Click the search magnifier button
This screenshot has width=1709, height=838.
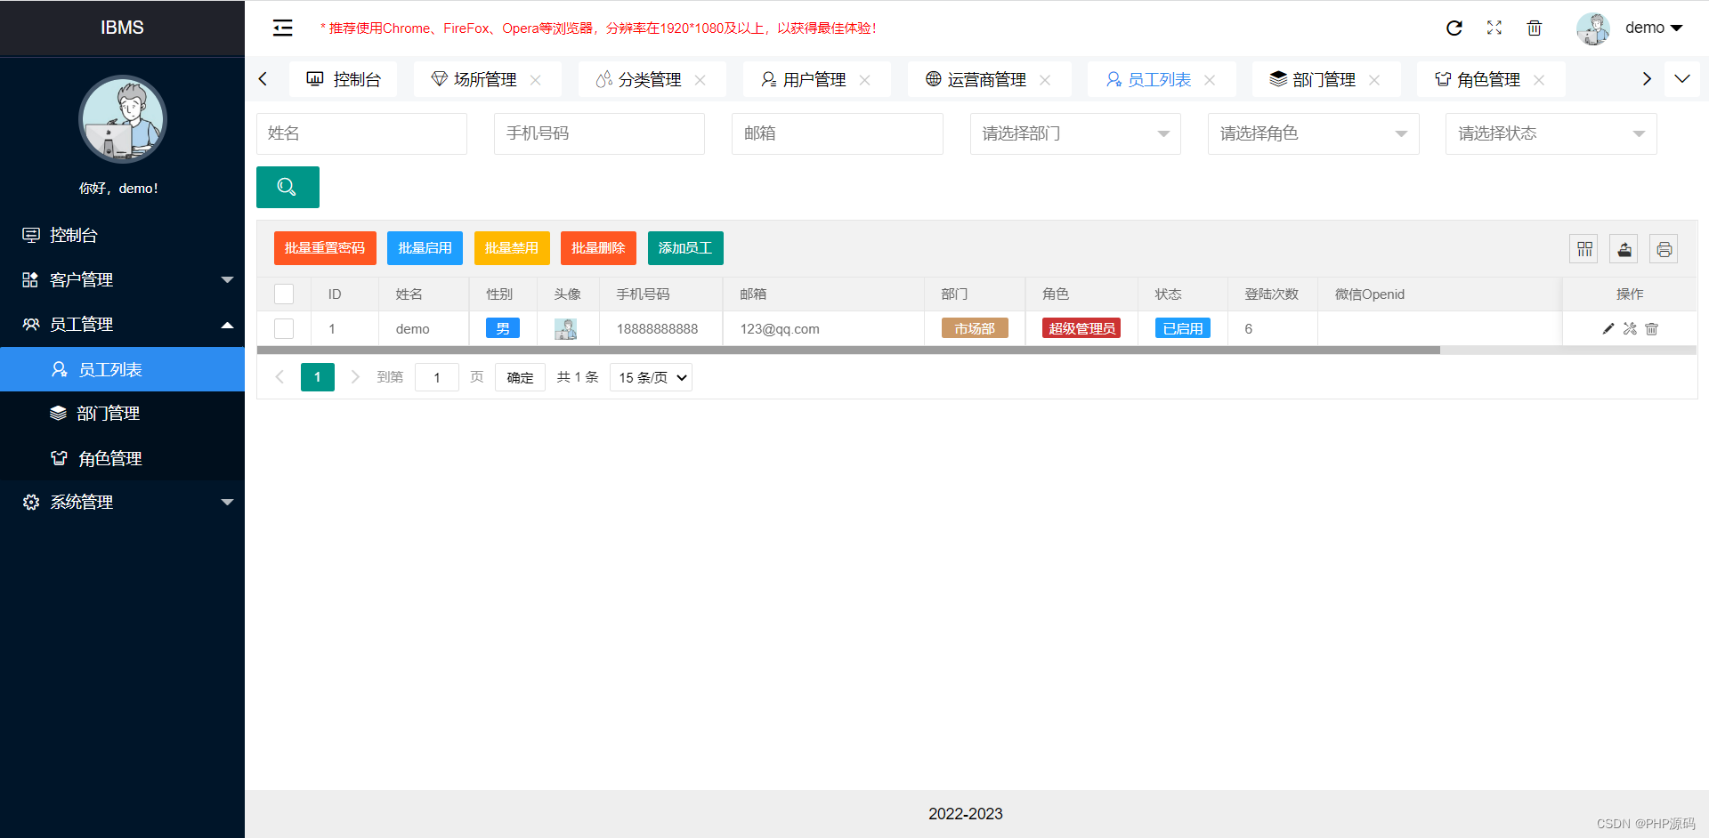[x=288, y=187]
